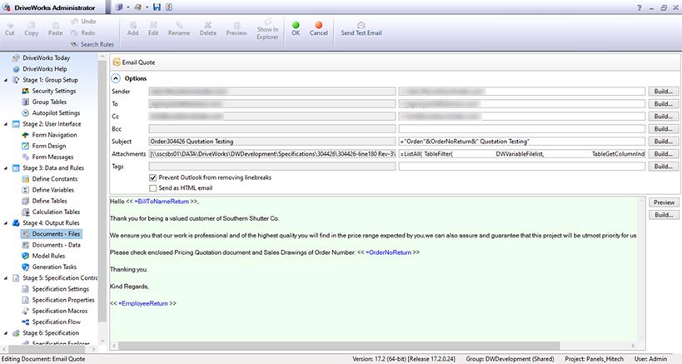Toggle Prevent Outlook from removing linebreaks
The height and width of the screenshot is (364, 682).
(x=152, y=177)
